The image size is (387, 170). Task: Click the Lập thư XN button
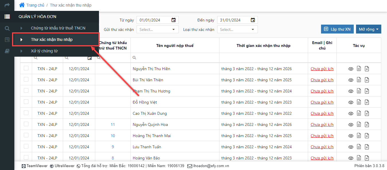point(337,29)
